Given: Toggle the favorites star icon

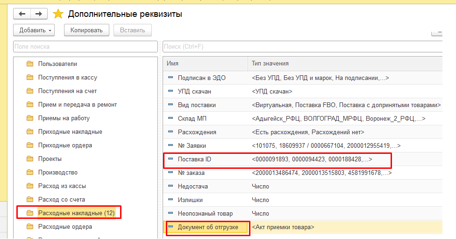Looking at the screenshot, I should tap(58, 14).
